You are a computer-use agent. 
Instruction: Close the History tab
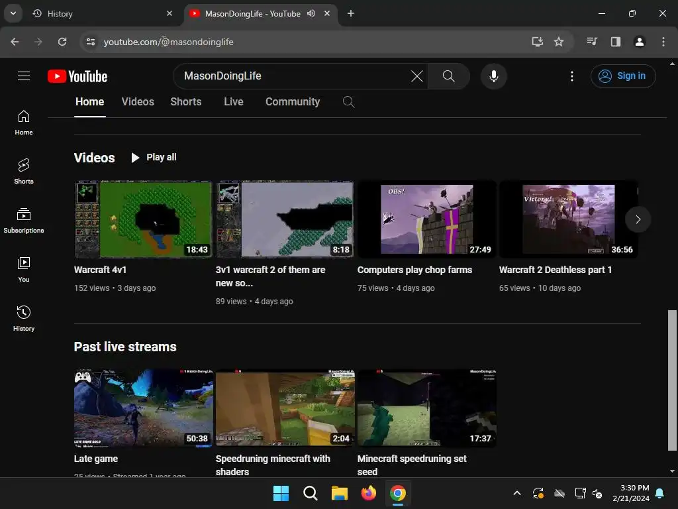(x=169, y=13)
